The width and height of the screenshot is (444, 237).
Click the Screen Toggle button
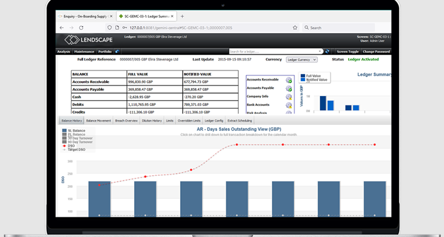click(x=348, y=52)
